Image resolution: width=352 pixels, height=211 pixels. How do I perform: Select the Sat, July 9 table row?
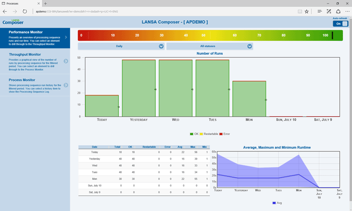tap(144, 192)
